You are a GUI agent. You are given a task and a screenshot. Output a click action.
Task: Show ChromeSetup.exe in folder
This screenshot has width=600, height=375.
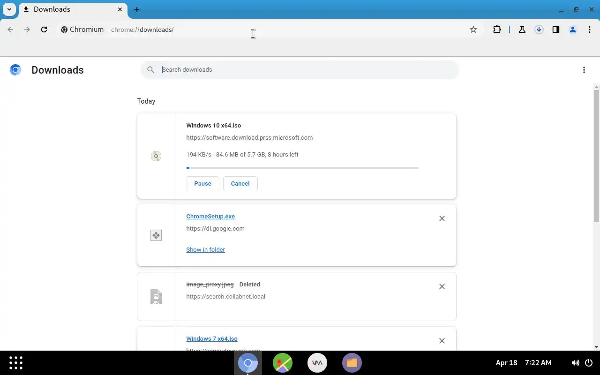205,250
